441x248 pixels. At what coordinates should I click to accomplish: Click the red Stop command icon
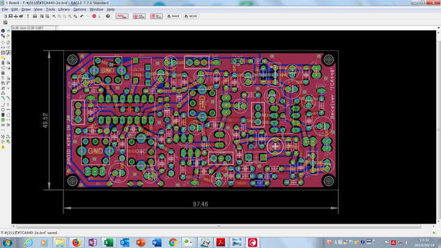click(x=94, y=17)
